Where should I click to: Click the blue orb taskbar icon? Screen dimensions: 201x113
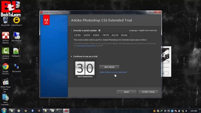pyautogui.click(x=32, y=111)
